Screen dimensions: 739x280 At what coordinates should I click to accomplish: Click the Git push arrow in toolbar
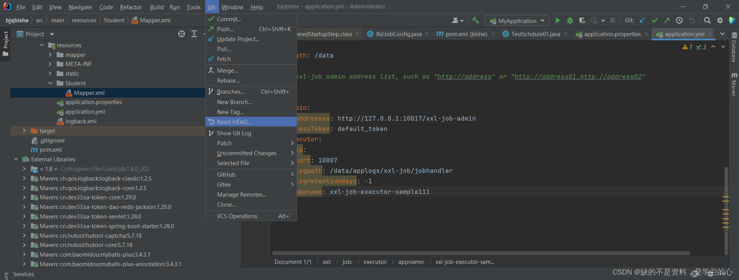pyautogui.click(x=667, y=20)
